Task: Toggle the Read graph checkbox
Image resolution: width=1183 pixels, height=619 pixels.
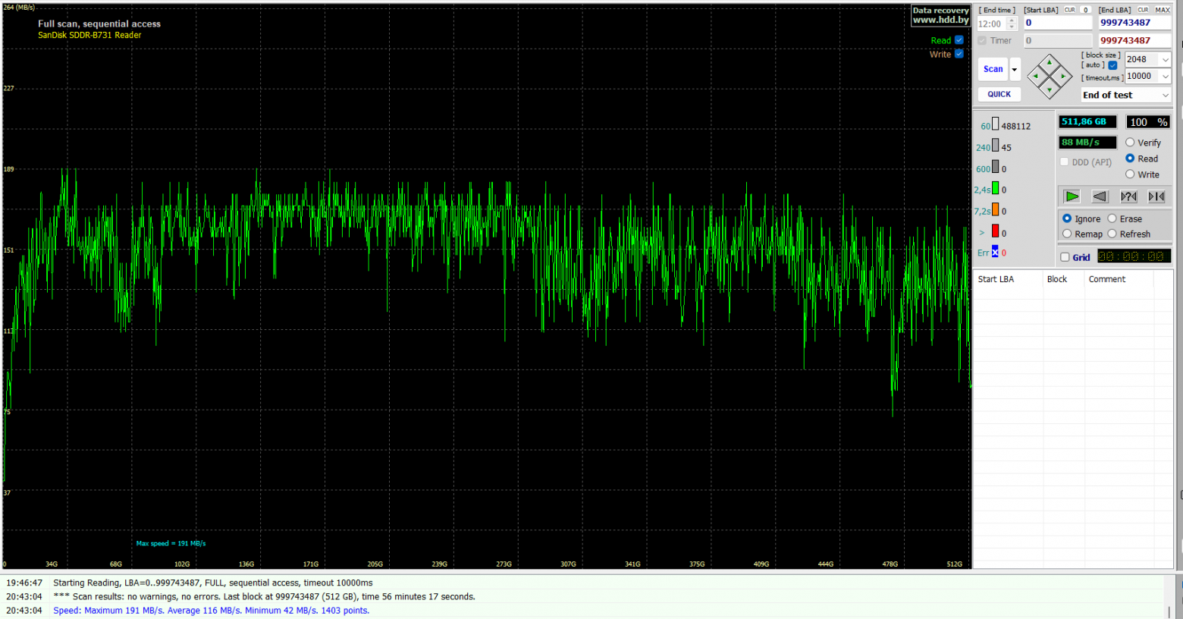Action: [959, 40]
